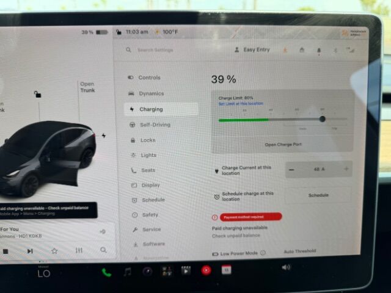Tap the 100°F outside temperature
The image size is (391, 293).
pyautogui.click(x=170, y=32)
